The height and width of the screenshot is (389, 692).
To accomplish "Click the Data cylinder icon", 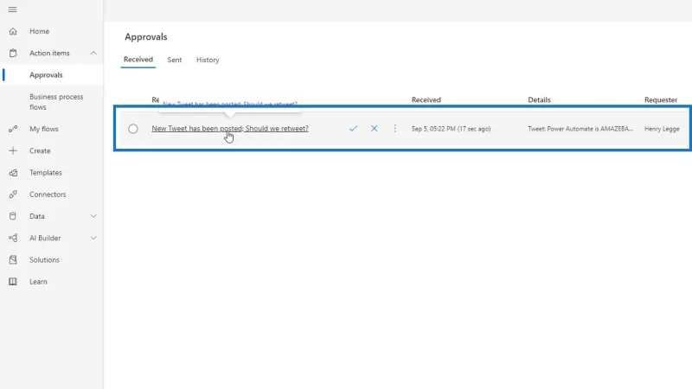I will click(13, 216).
